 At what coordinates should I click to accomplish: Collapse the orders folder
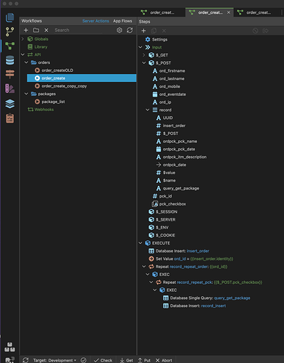(x=26, y=62)
